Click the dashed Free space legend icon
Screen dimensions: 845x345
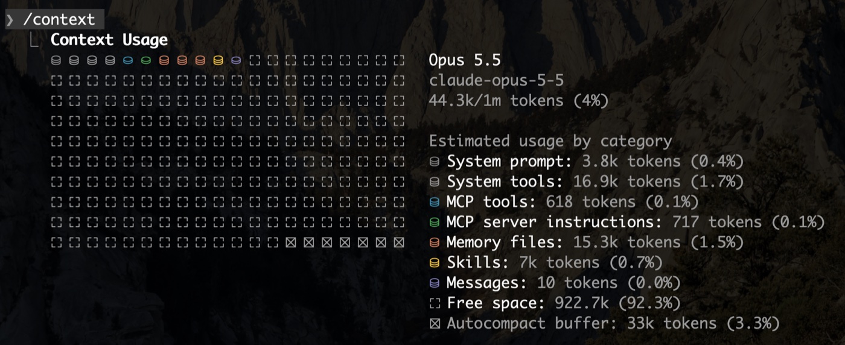[435, 303]
